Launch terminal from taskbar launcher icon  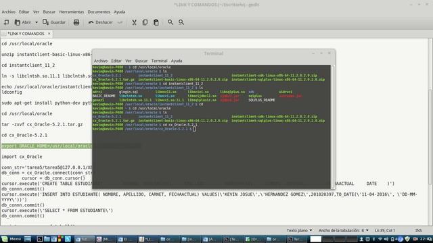click(x=40, y=239)
